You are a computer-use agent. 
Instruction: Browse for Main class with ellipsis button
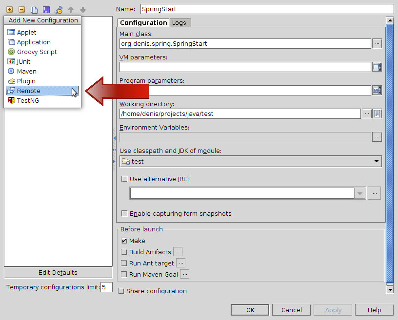coord(377,44)
